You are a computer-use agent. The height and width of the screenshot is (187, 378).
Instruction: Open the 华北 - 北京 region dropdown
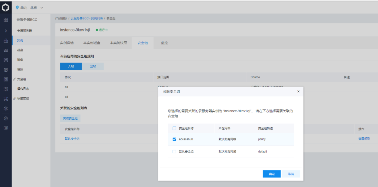(x=29, y=8)
